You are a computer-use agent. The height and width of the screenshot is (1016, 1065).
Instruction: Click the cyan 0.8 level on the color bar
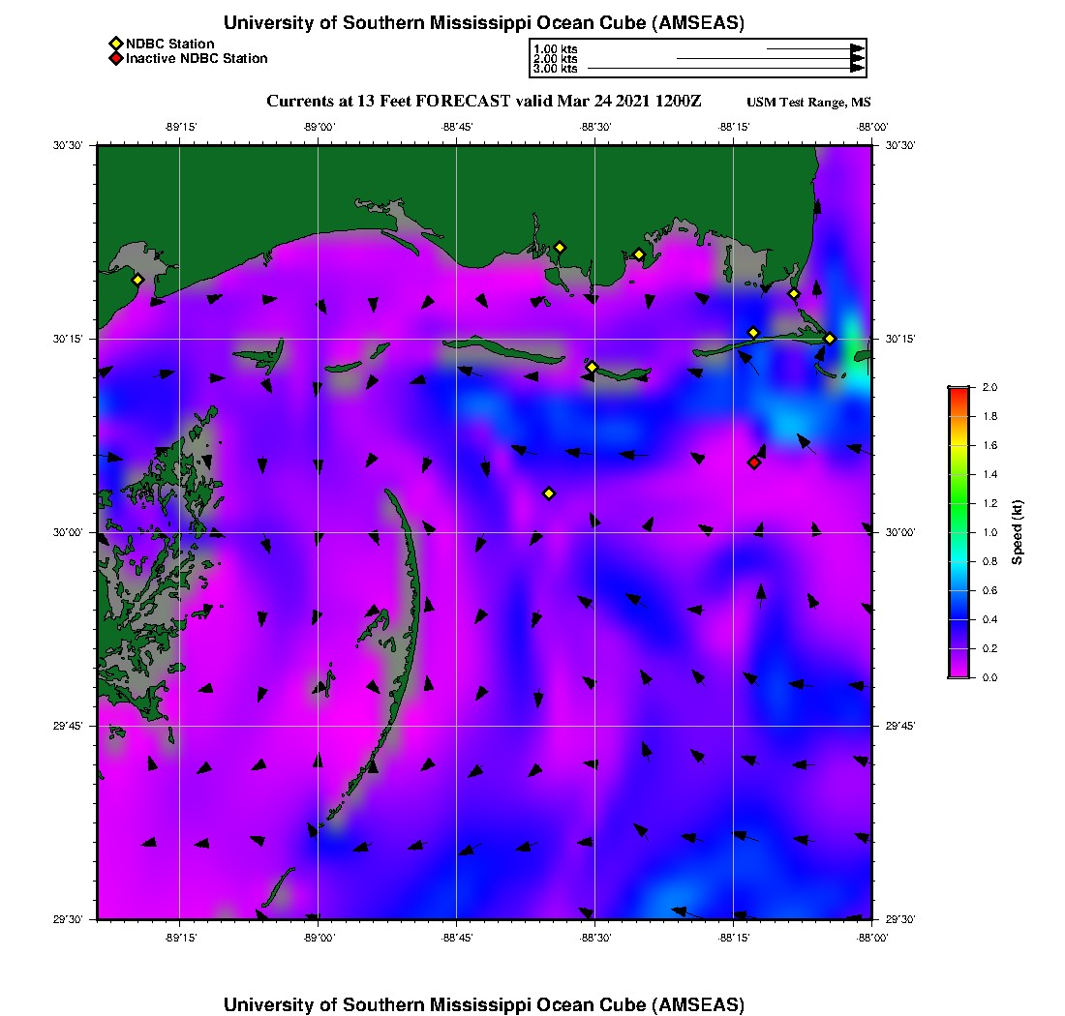click(958, 561)
